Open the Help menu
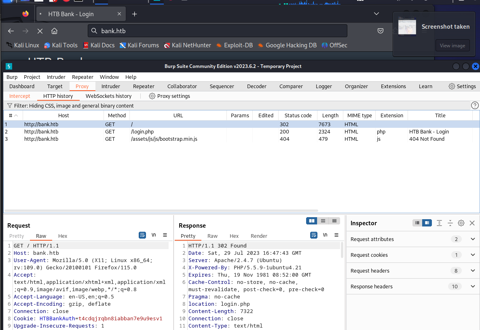The image size is (480, 330). [131, 77]
